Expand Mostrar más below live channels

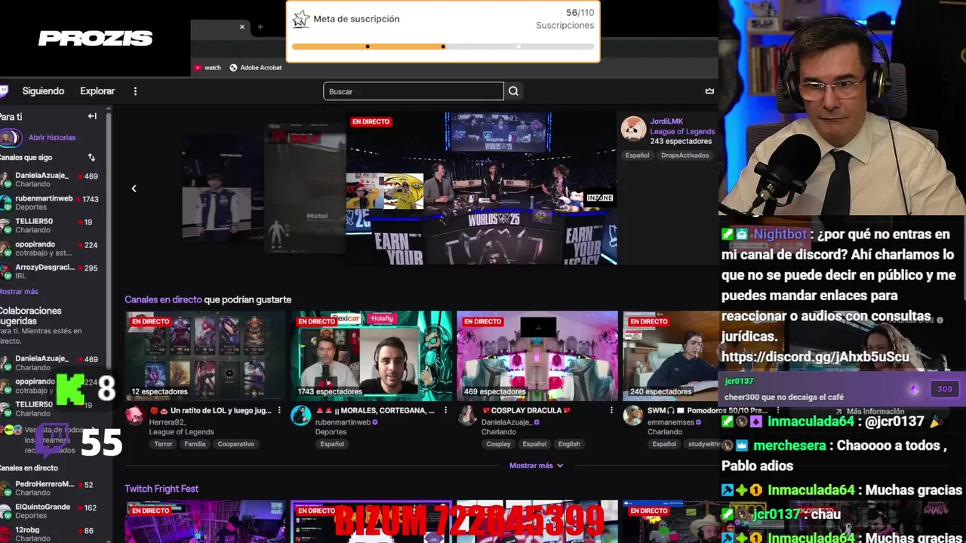[536, 465]
